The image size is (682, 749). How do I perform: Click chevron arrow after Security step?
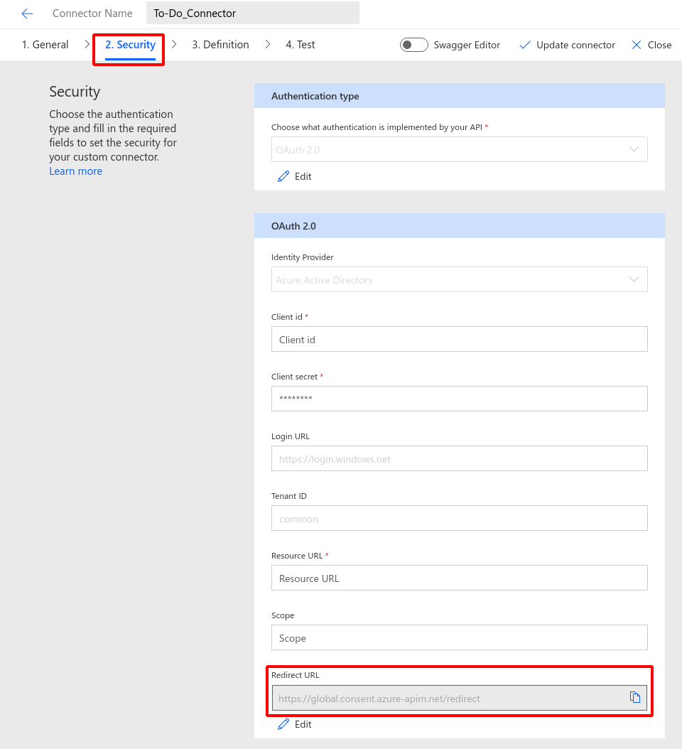pos(174,45)
